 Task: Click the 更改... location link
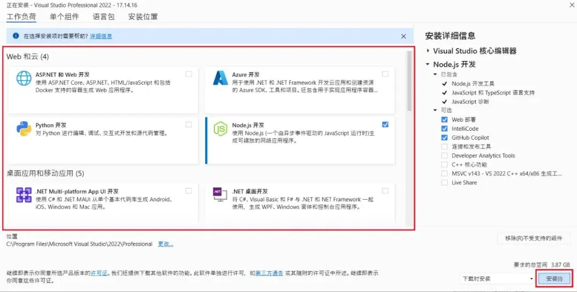click(x=166, y=244)
